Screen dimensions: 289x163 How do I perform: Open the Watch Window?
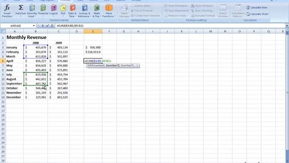point(223,11)
